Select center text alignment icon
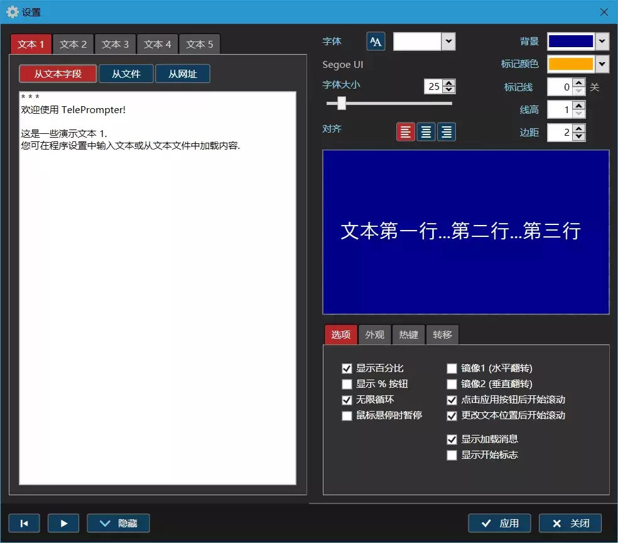The width and height of the screenshot is (618, 543). [426, 132]
